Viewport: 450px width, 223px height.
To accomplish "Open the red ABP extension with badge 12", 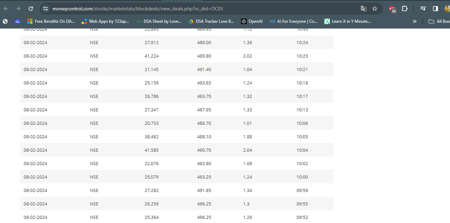I will [x=392, y=9].
